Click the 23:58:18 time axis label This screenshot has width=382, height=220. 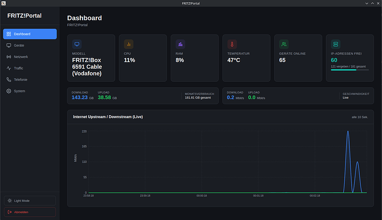point(89,196)
